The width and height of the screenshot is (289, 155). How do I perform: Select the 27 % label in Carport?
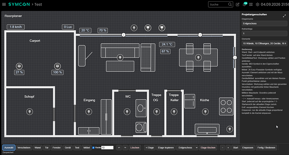pos(19,72)
